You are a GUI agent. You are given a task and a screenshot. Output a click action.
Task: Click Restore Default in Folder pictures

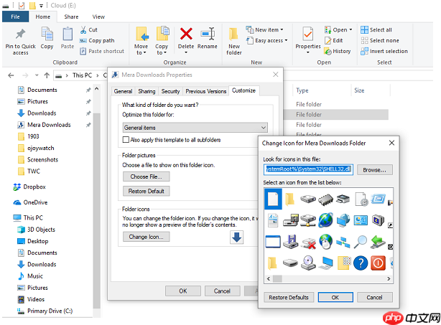[147, 191]
